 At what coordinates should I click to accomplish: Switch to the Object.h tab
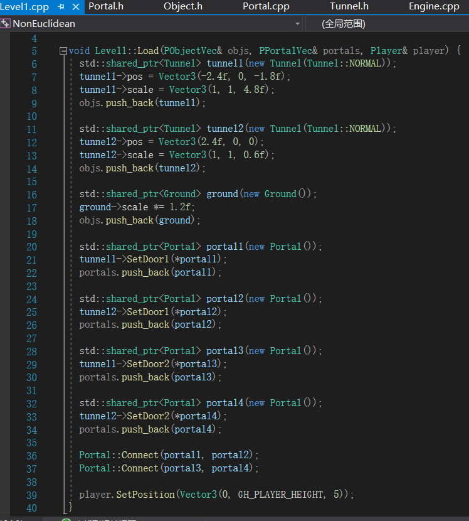(183, 7)
